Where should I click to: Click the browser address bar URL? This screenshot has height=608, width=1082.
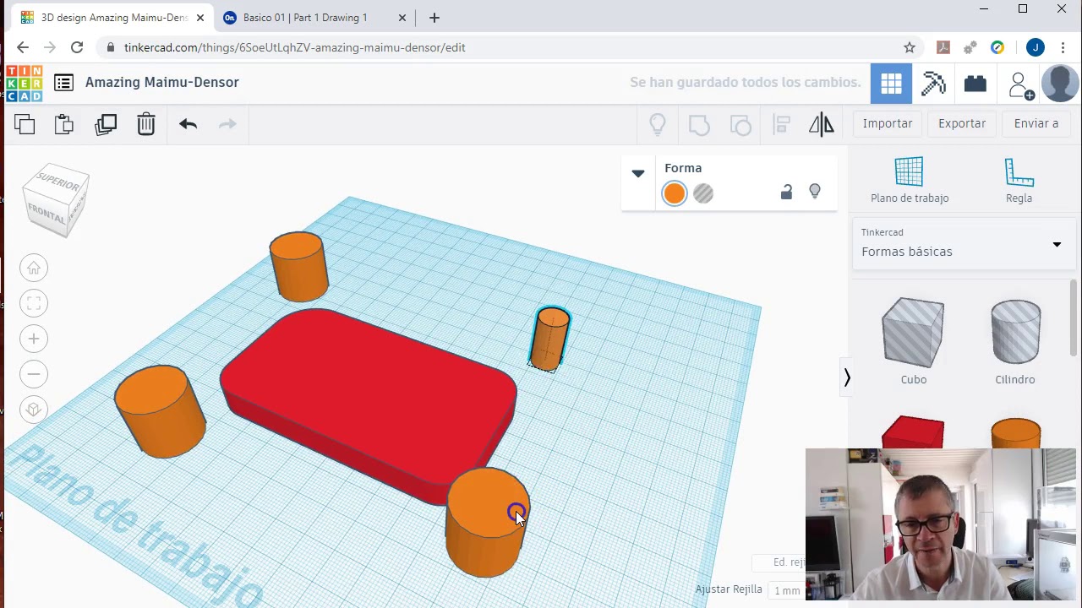(x=294, y=47)
